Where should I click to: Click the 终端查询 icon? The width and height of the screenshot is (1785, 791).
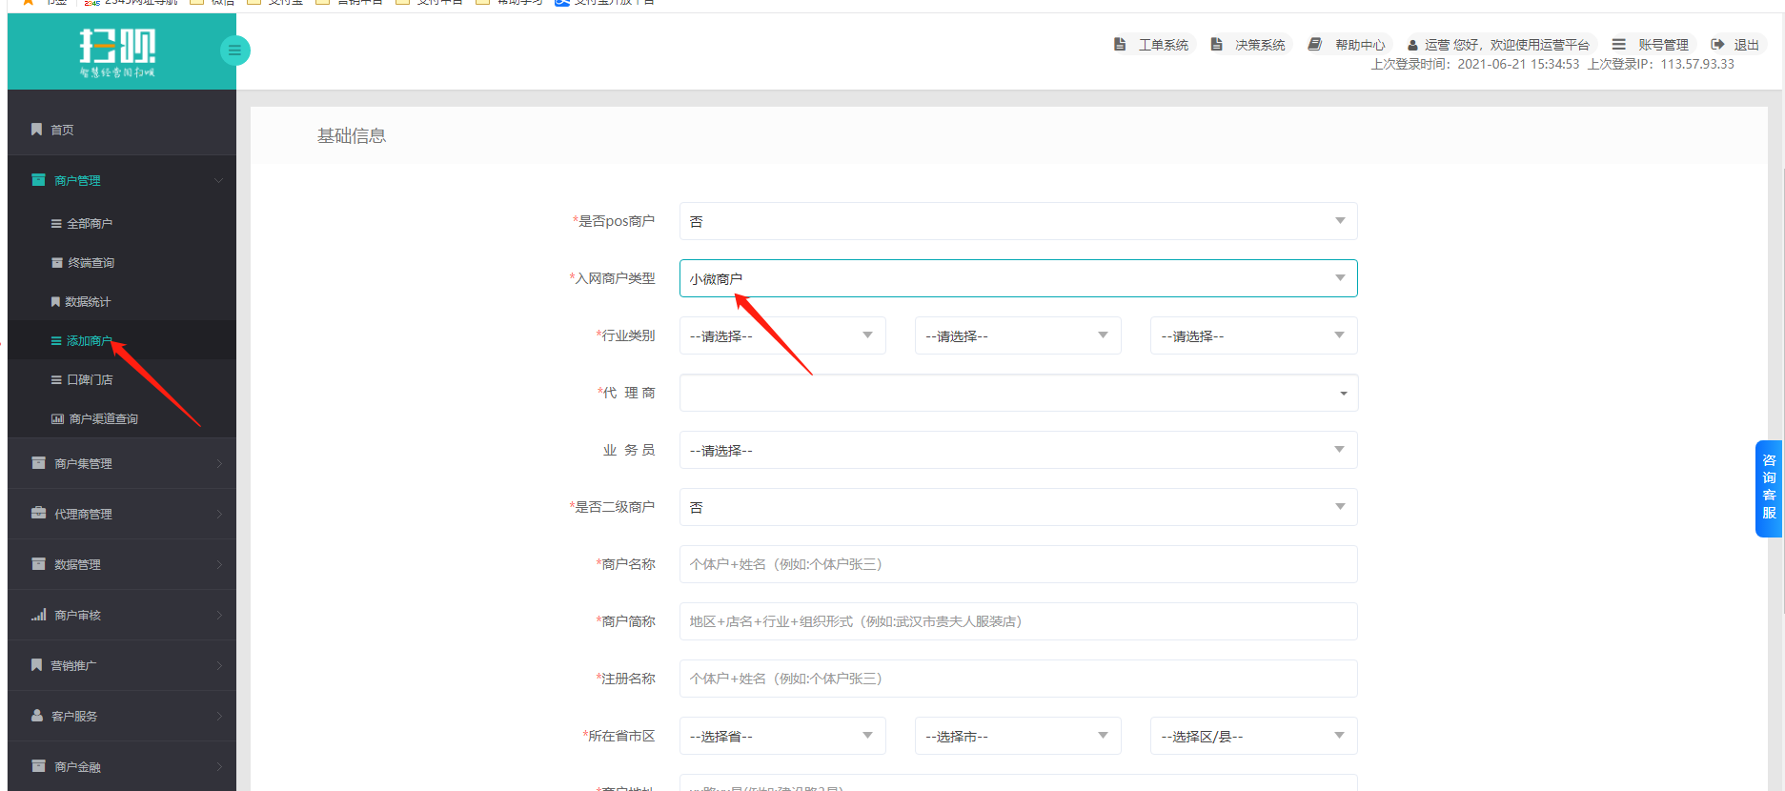tap(57, 263)
